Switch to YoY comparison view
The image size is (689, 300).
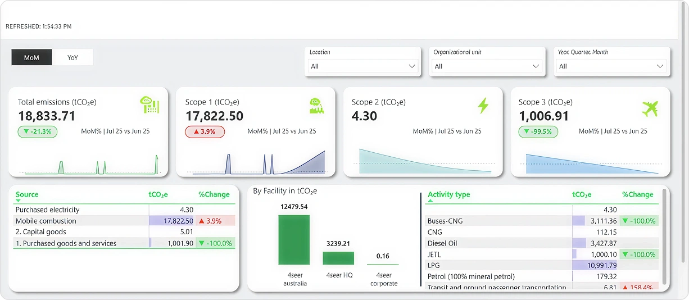click(72, 57)
